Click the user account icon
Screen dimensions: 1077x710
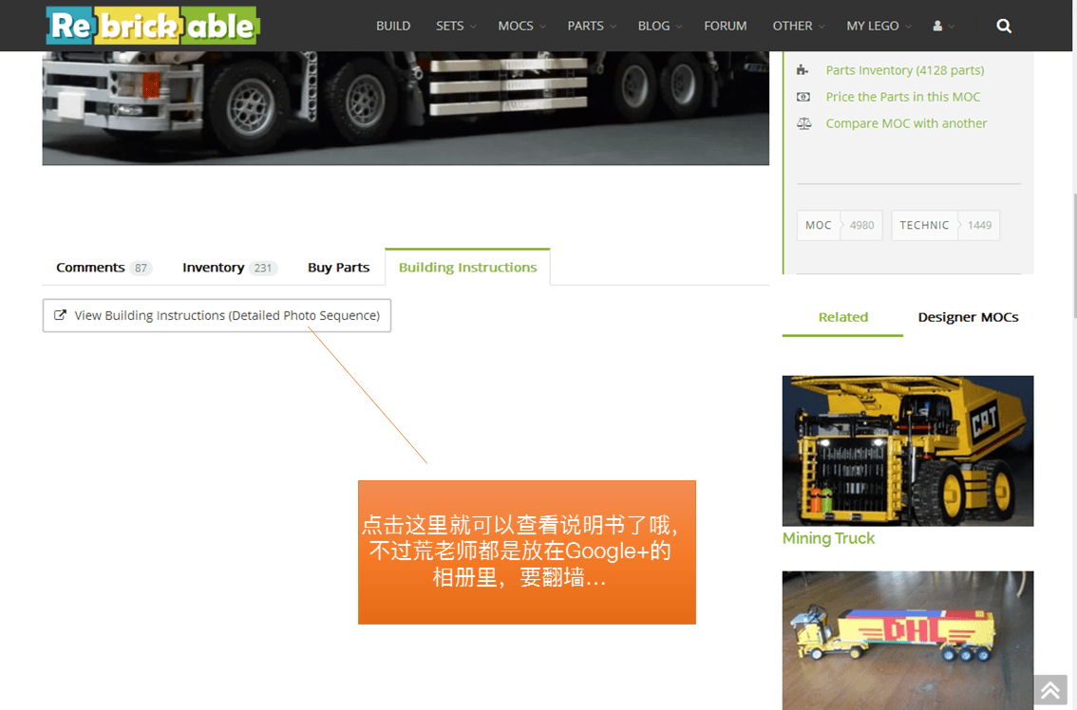coord(937,26)
